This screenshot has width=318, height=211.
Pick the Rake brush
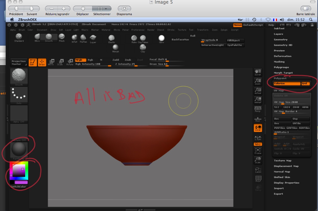pyautogui.click(x=134, y=39)
